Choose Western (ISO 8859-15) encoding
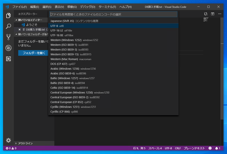 coord(113,54)
